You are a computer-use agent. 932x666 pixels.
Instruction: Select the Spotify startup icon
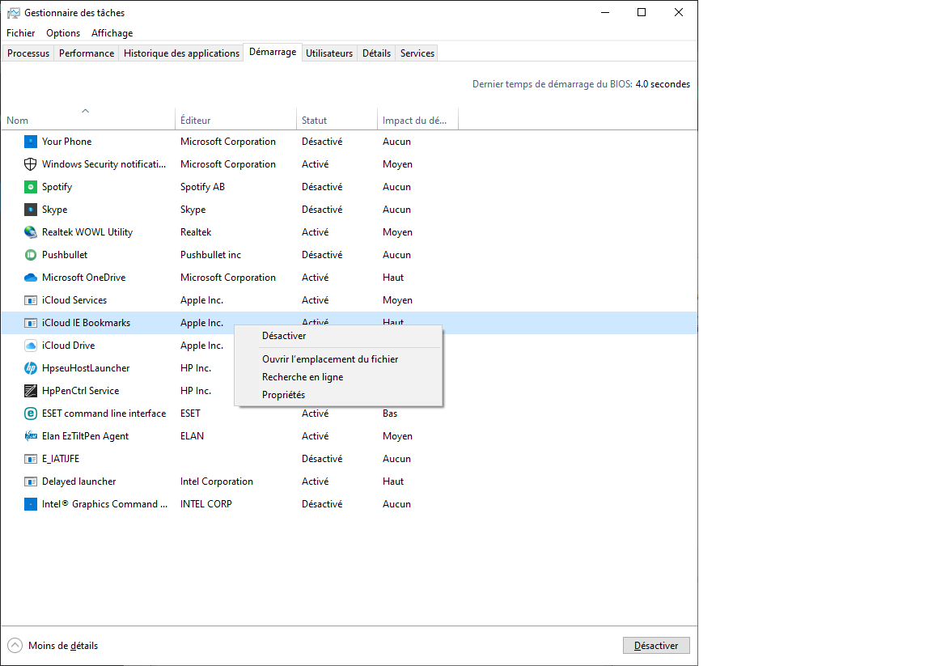pyautogui.click(x=30, y=186)
